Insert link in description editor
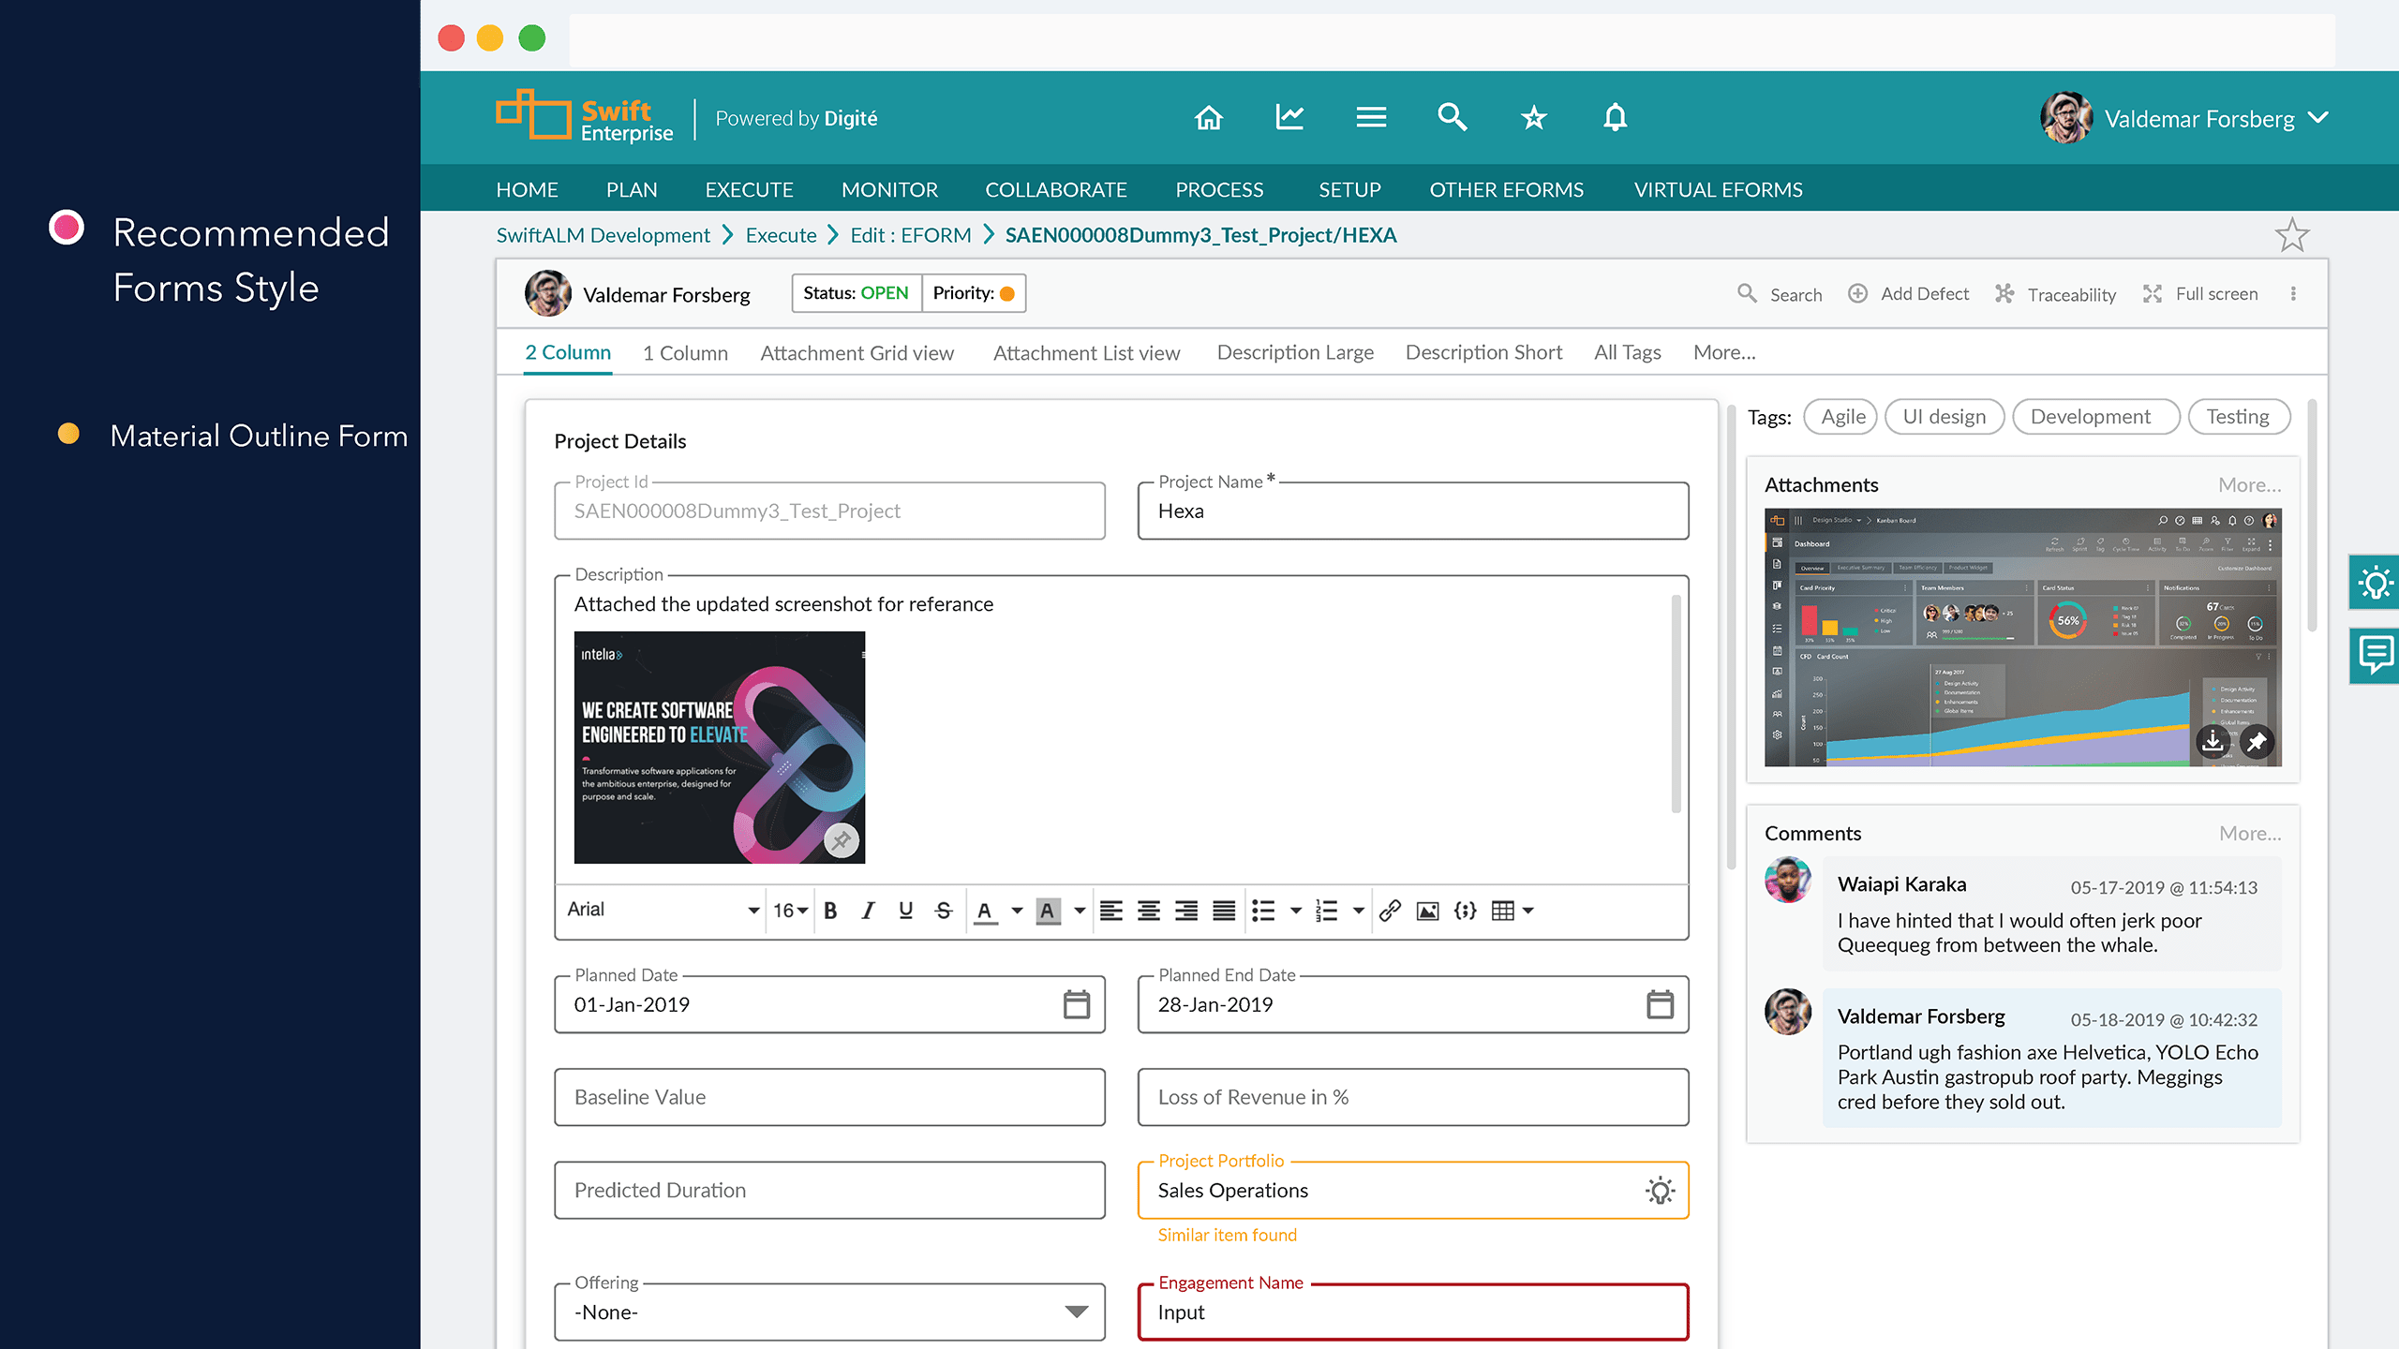Viewport: 2399px width, 1349px height. [1390, 911]
